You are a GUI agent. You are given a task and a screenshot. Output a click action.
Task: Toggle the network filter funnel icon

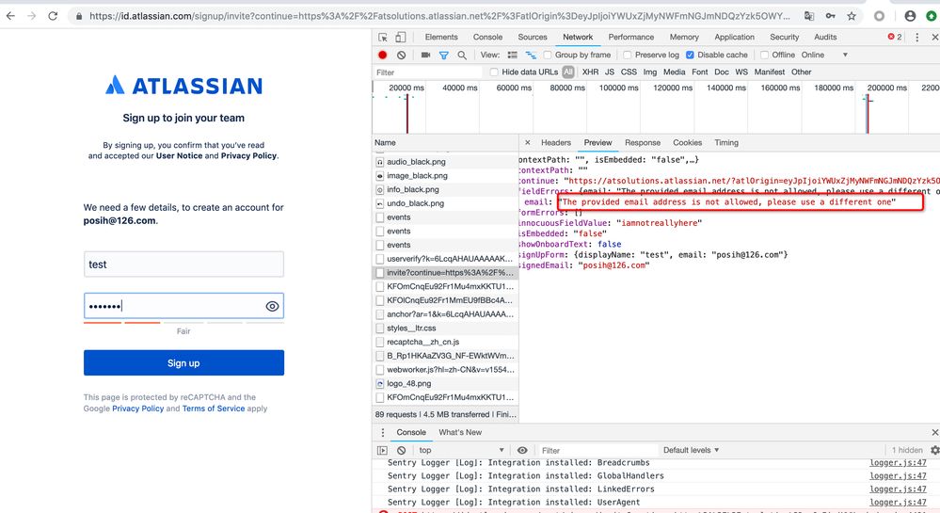pos(444,56)
